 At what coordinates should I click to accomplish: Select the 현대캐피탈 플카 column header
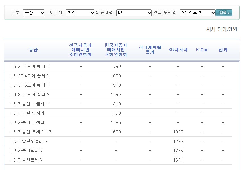coord(150,50)
